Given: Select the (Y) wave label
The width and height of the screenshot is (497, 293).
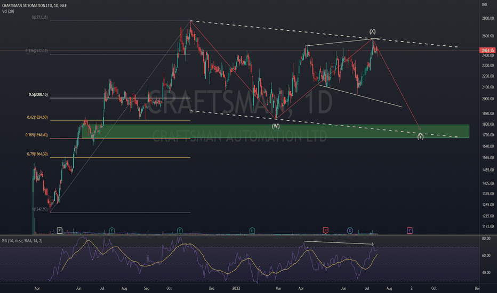Looking at the screenshot, I should [420, 136].
